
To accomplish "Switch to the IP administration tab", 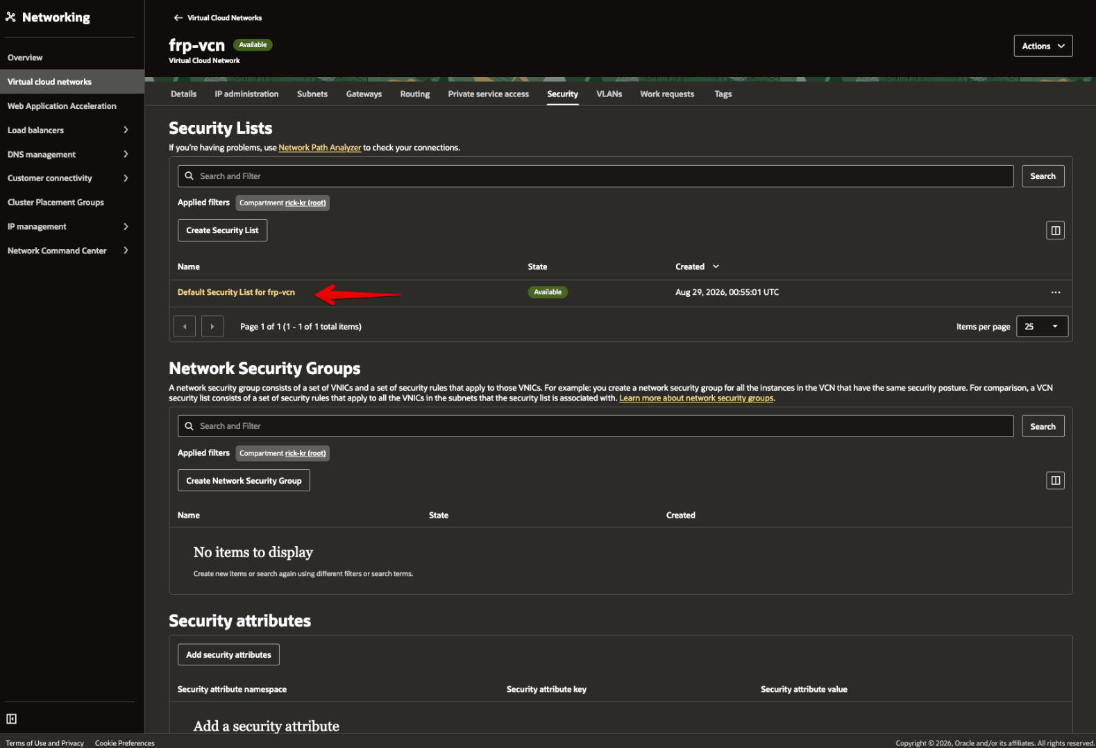I will point(246,94).
